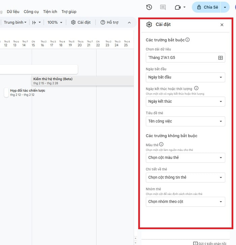The image size is (236, 245).
Task: Collapse the toolbar with the chevron up
Action: (x=129, y=23)
